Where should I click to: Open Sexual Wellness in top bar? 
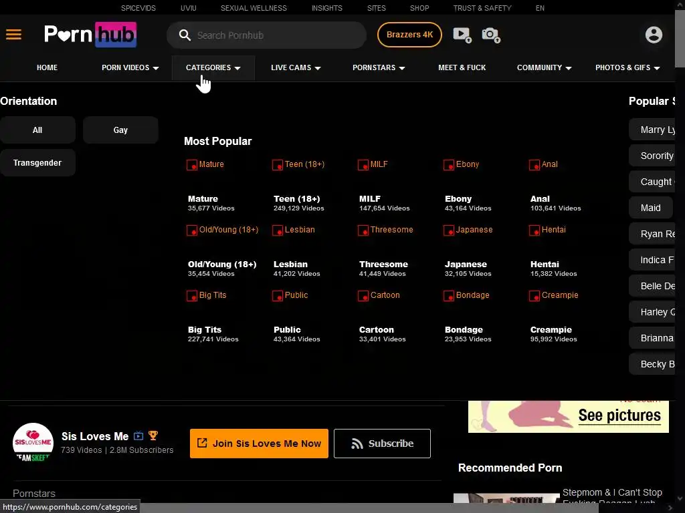click(254, 8)
